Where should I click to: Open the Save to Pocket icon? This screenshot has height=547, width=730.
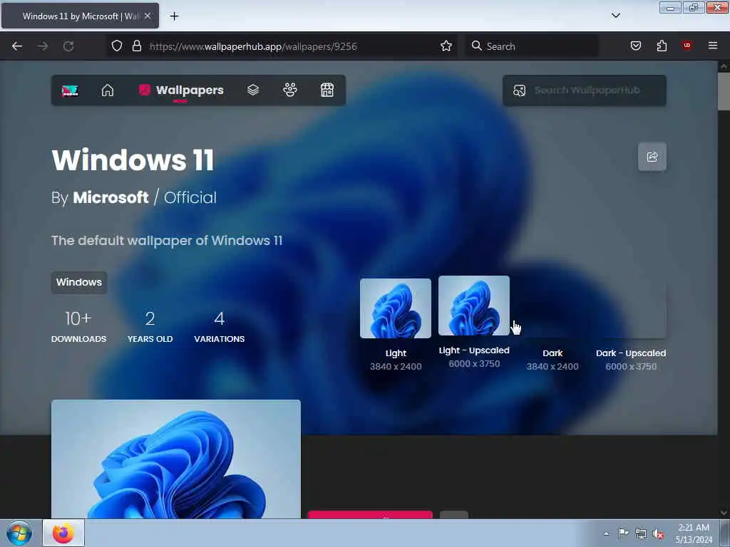click(x=635, y=46)
